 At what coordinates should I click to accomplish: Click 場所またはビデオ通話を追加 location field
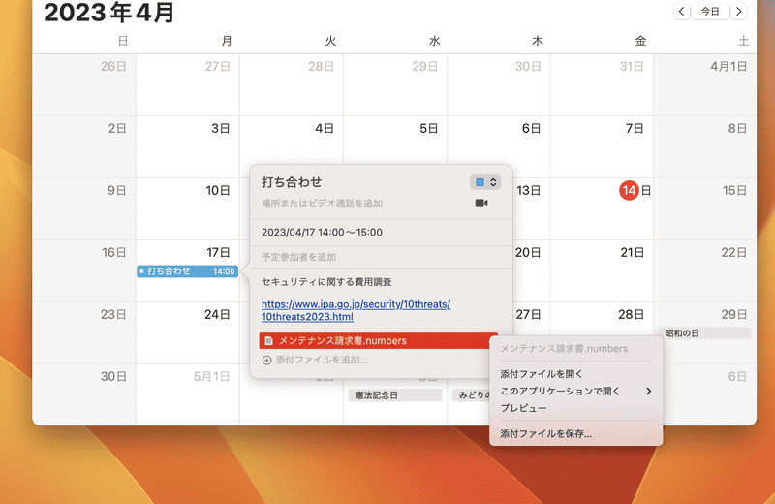[322, 204]
